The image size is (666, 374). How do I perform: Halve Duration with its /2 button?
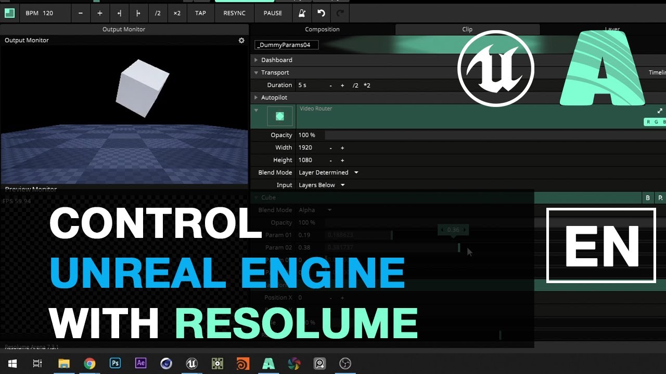[x=355, y=85]
